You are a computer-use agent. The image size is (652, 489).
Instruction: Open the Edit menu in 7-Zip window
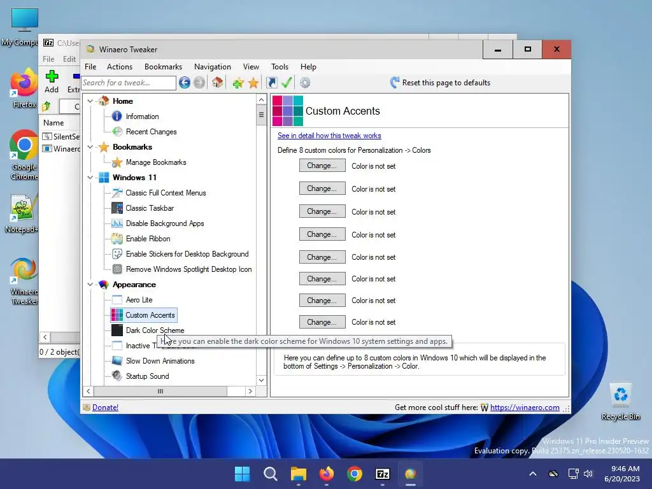coord(69,59)
